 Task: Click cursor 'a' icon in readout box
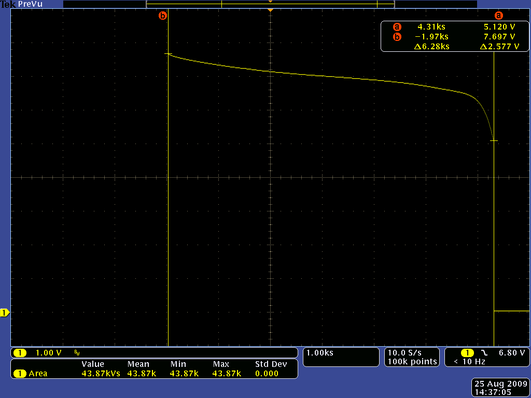click(x=397, y=27)
